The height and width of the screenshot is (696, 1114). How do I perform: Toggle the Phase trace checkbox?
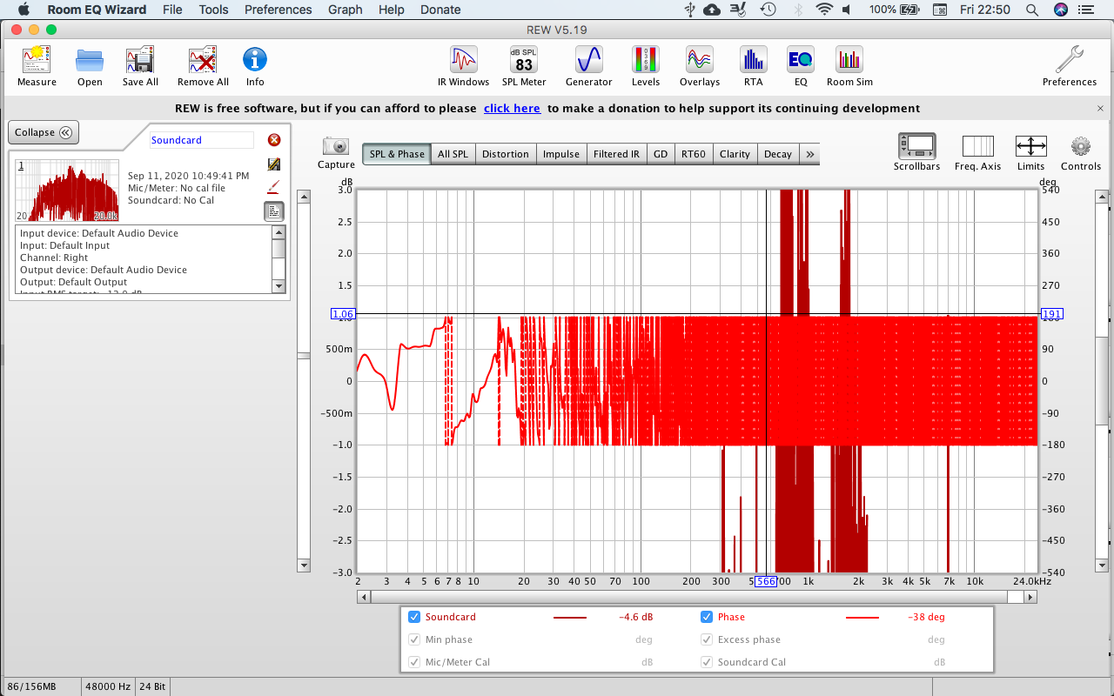tap(707, 617)
